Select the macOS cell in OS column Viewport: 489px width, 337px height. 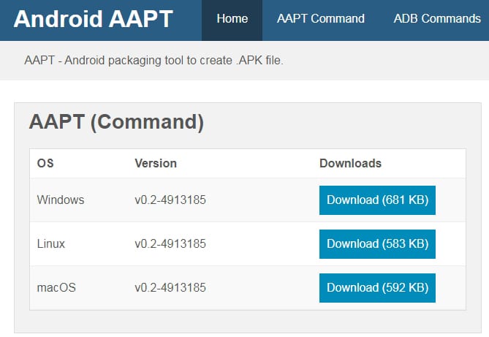(x=56, y=288)
